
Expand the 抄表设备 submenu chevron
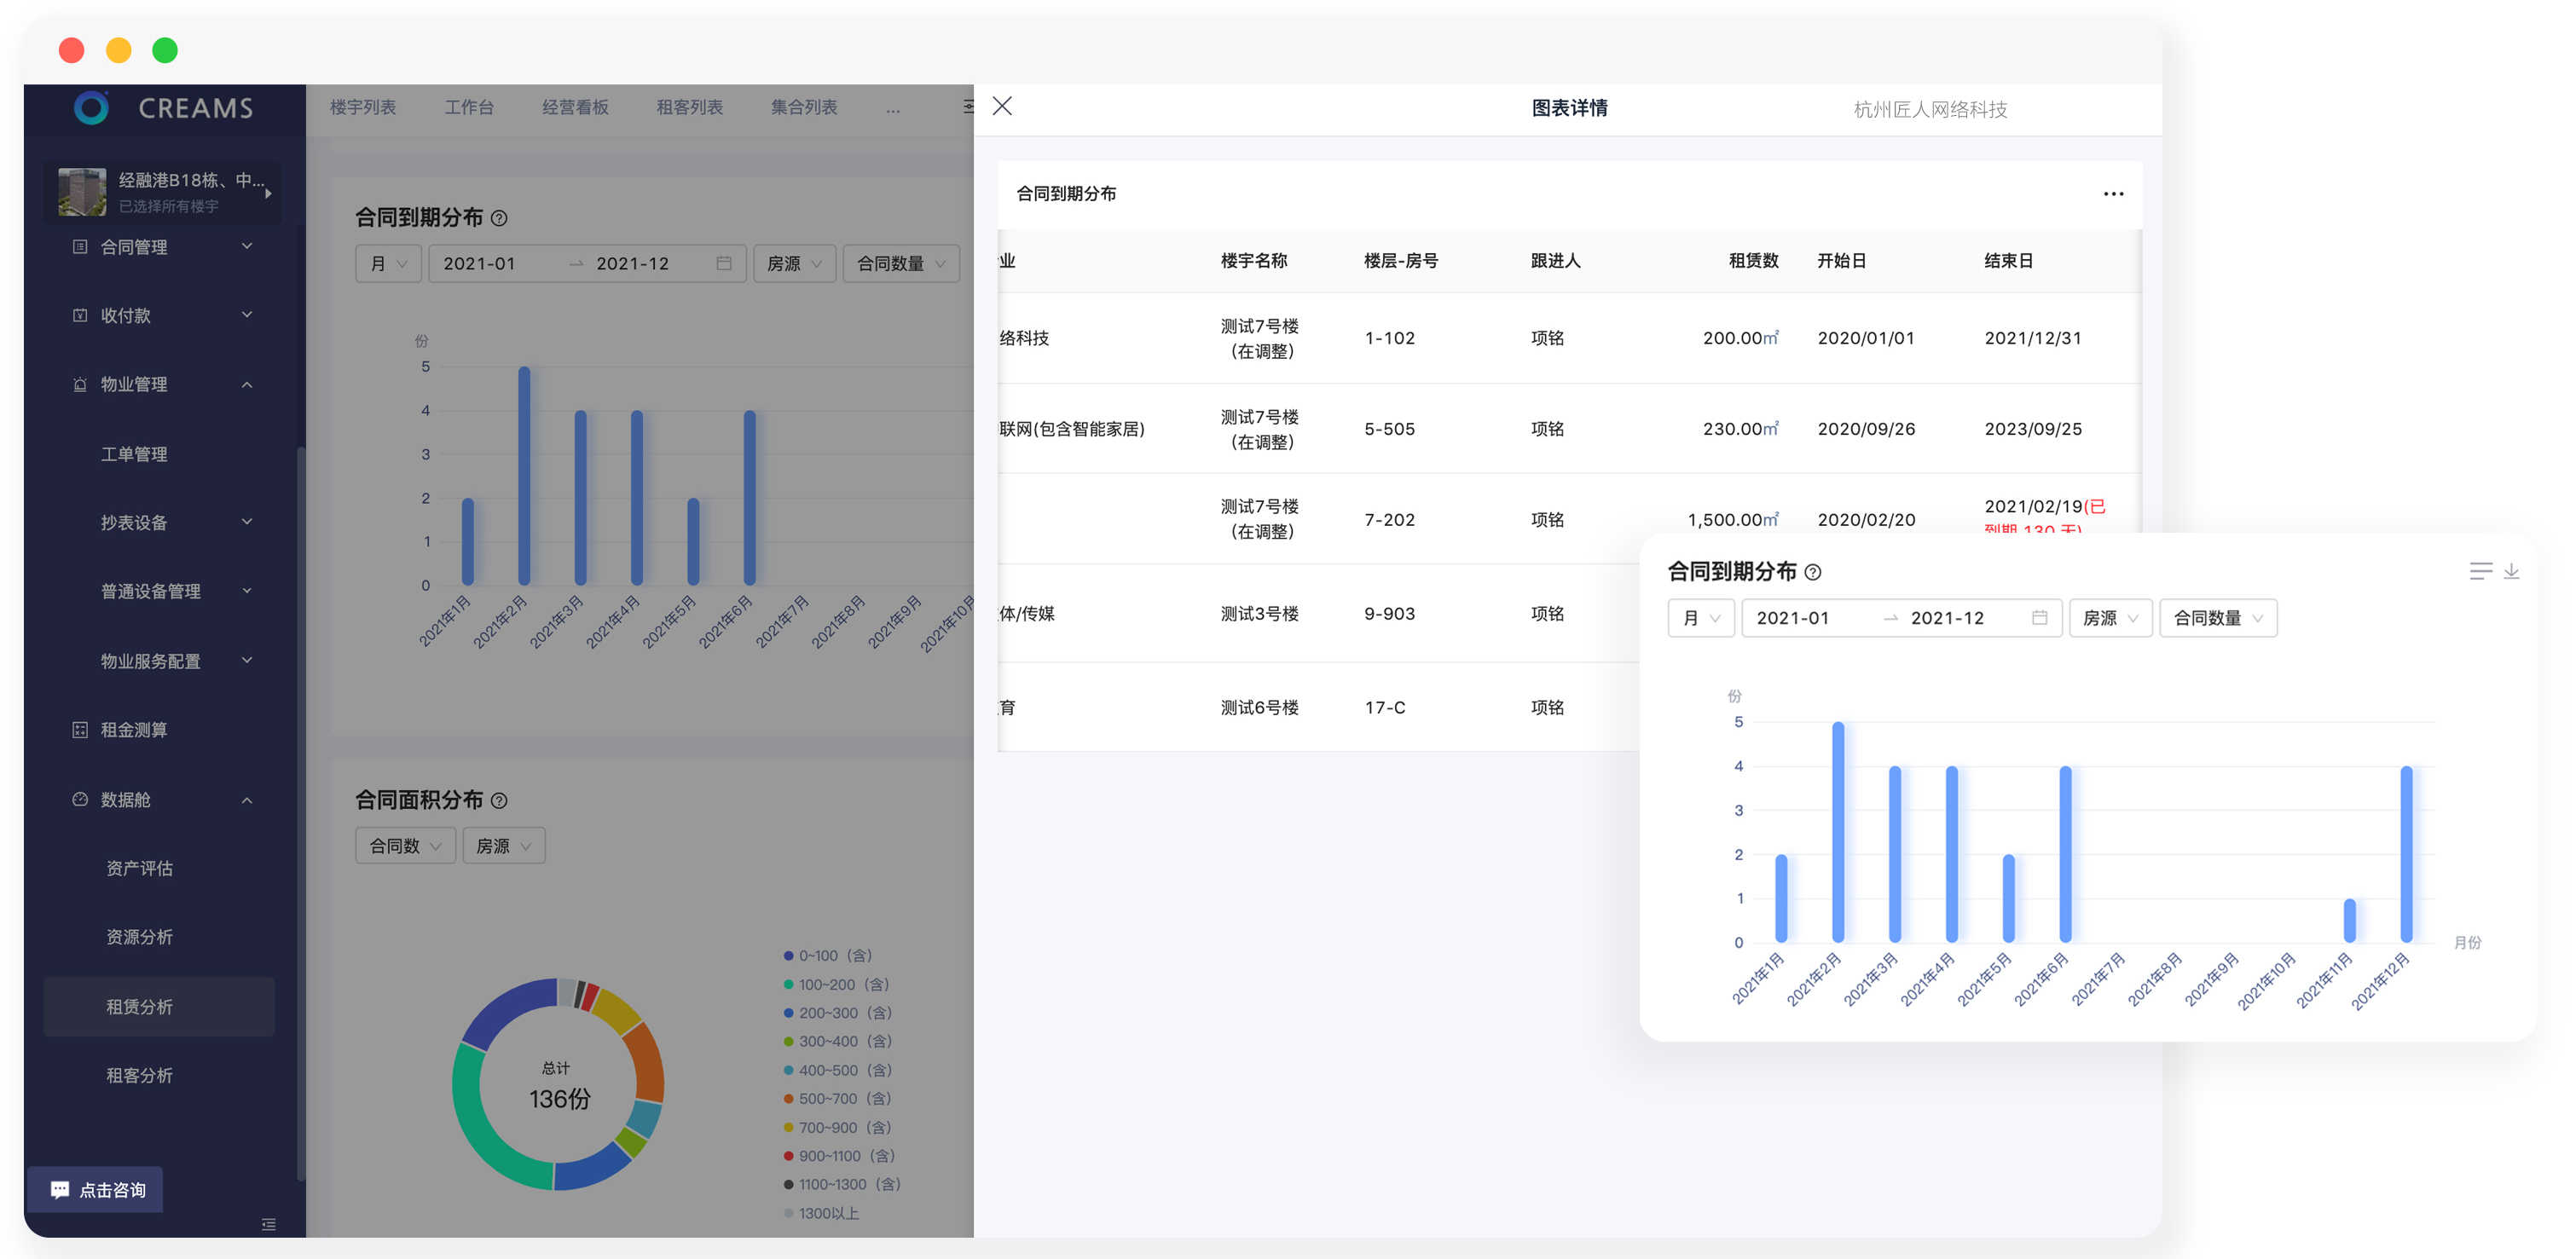247,522
